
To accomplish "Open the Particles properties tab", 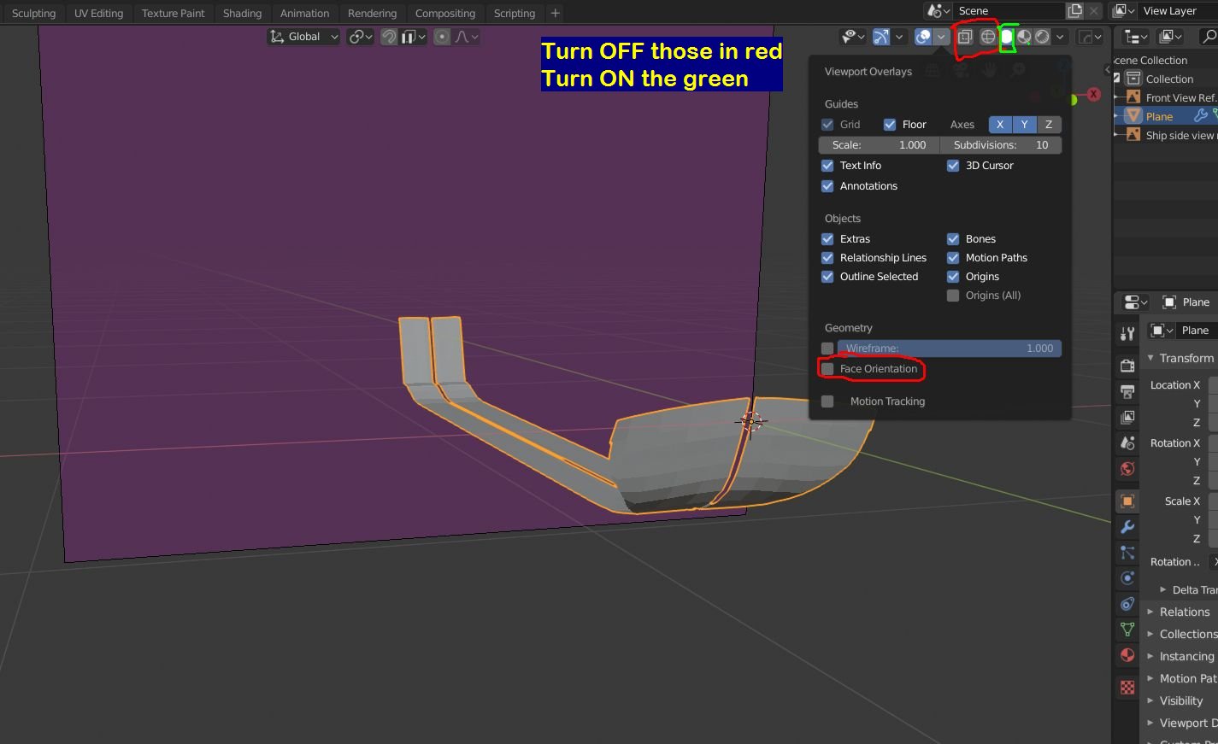I will (x=1127, y=553).
